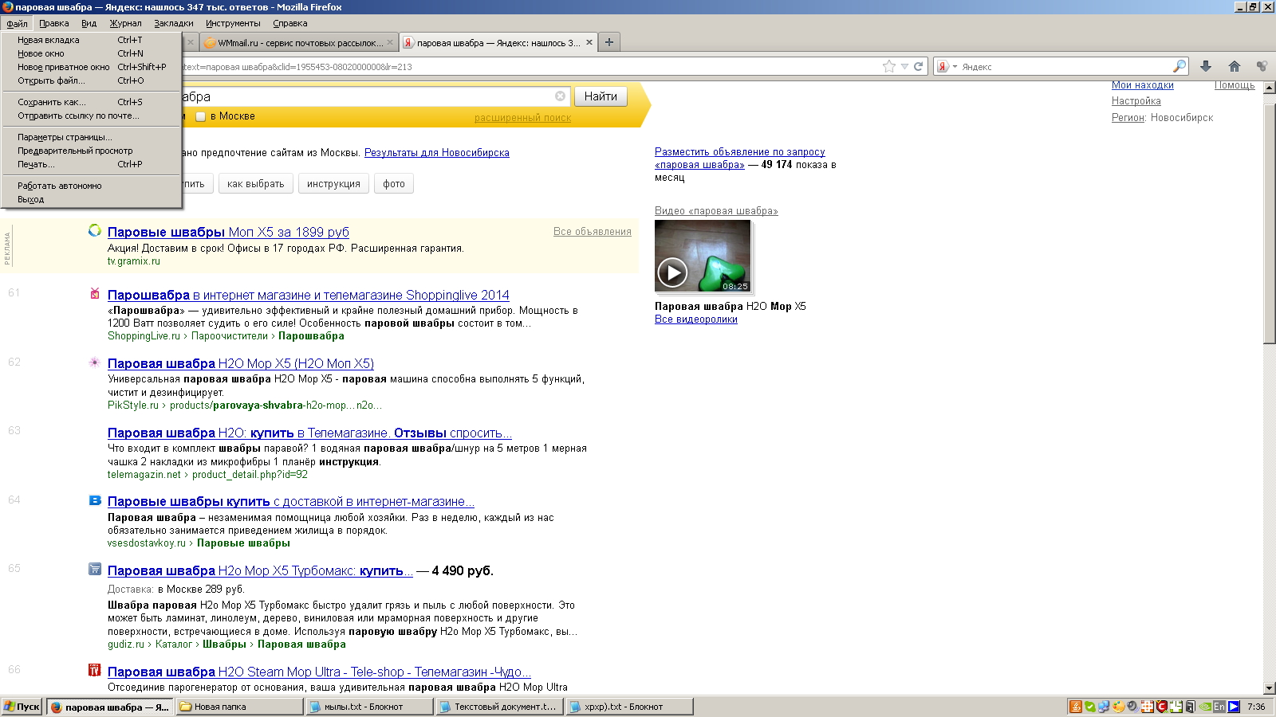Open the Справка menu

pyautogui.click(x=290, y=23)
